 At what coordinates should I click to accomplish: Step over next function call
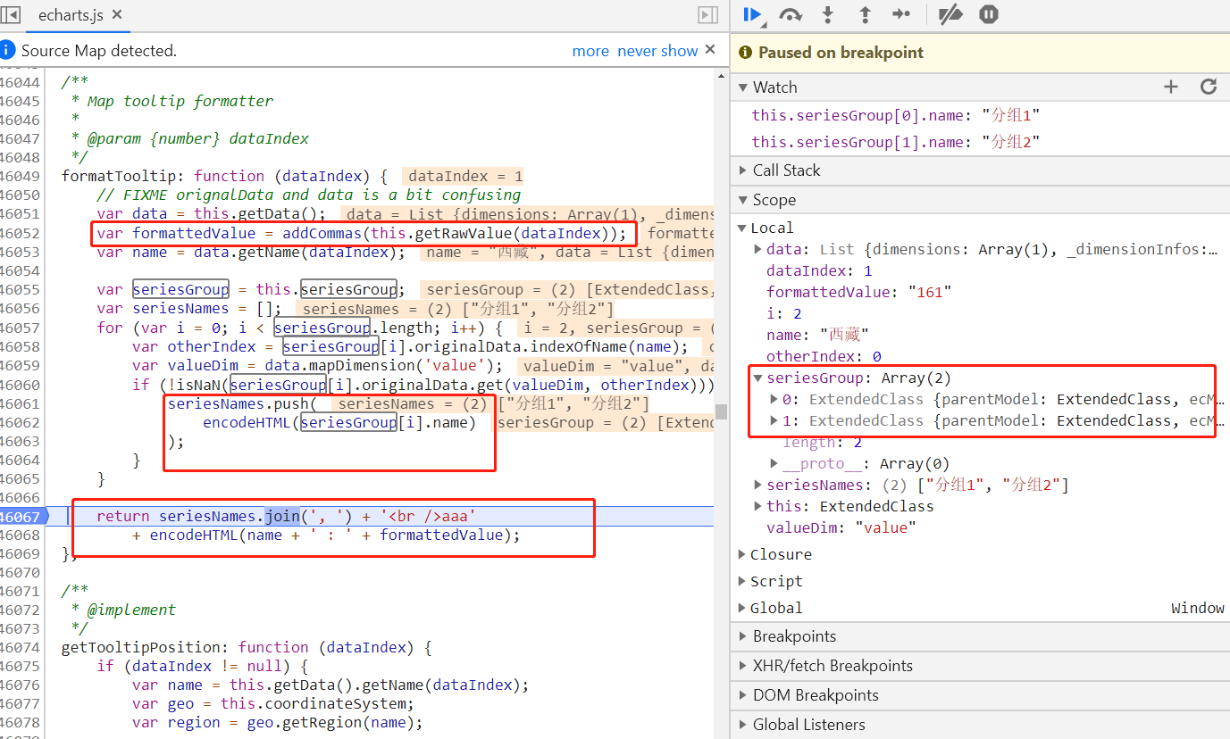[x=791, y=14]
